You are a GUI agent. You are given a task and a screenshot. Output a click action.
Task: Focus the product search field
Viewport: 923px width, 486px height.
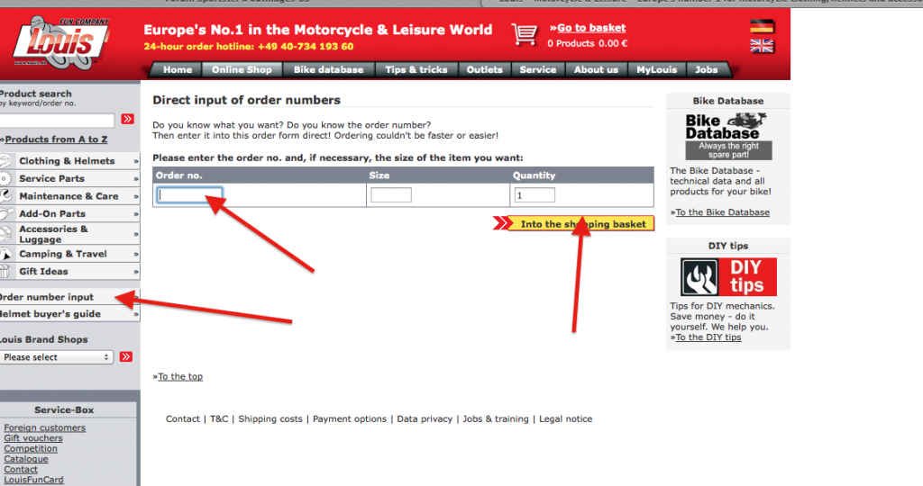pos(57,120)
